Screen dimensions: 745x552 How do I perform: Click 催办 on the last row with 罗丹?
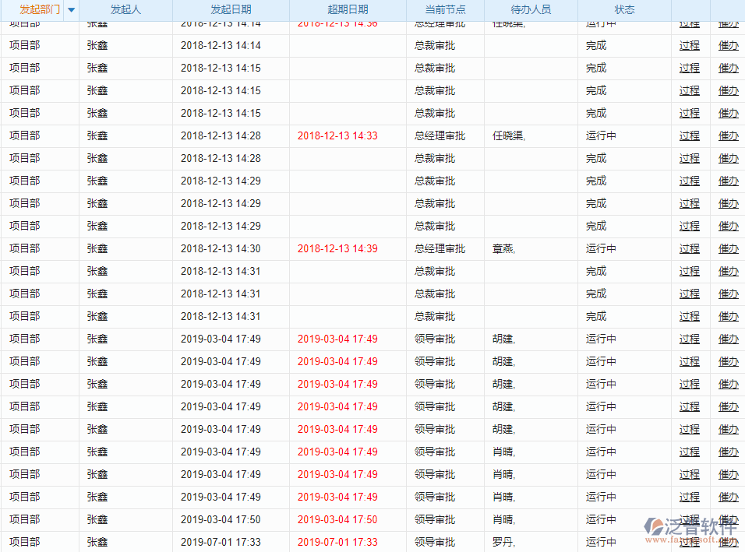click(x=728, y=541)
